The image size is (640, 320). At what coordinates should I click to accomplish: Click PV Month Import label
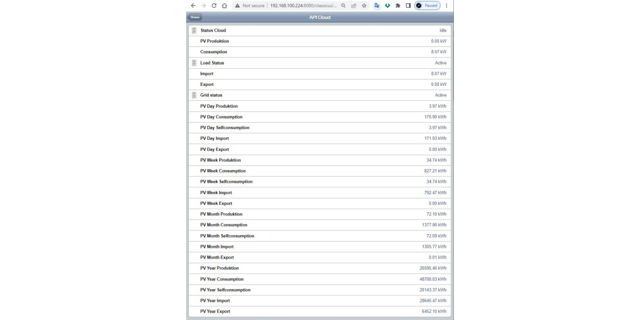pos(217,246)
